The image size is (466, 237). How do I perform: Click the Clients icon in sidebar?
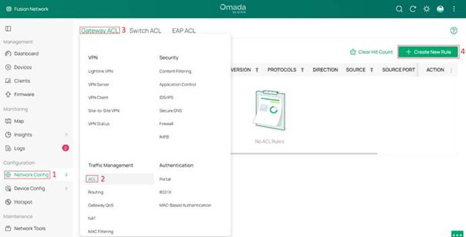click(x=8, y=81)
